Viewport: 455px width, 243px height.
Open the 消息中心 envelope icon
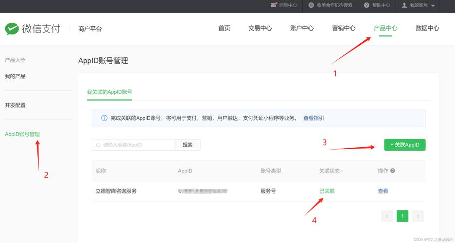tap(273, 5)
